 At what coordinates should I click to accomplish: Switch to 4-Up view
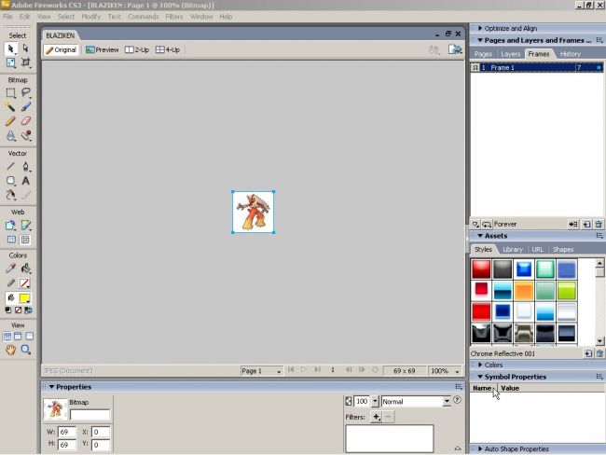168,49
